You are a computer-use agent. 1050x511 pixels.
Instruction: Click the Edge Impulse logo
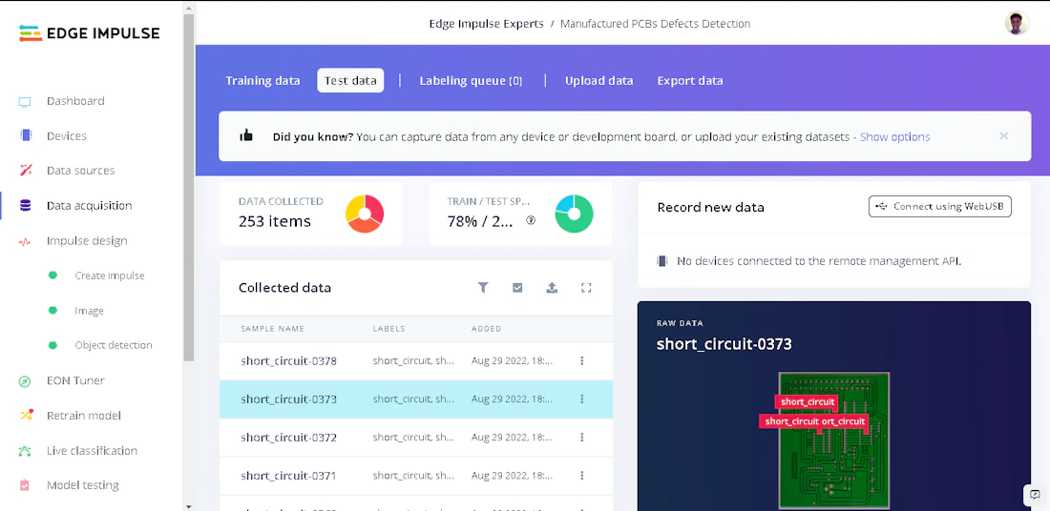click(x=90, y=32)
